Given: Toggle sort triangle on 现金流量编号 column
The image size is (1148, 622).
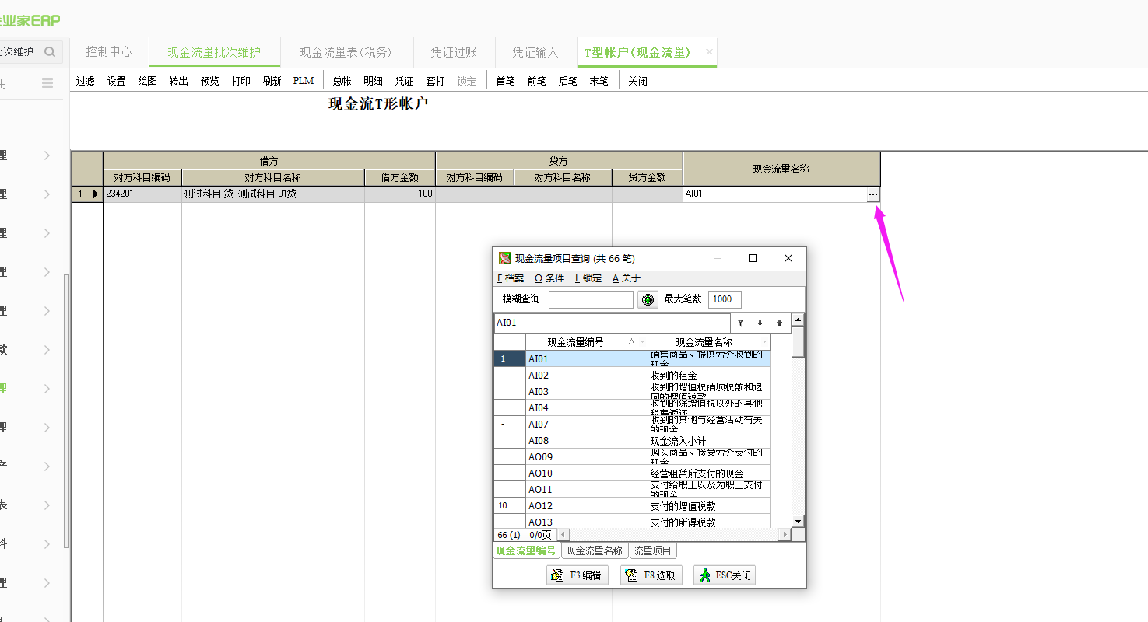Looking at the screenshot, I should [x=631, y=342].
